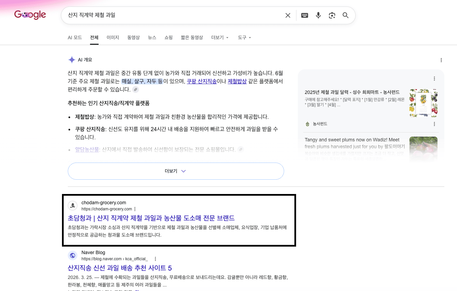Click source link icon after 주문할 수 있습니다

(136, 89)
